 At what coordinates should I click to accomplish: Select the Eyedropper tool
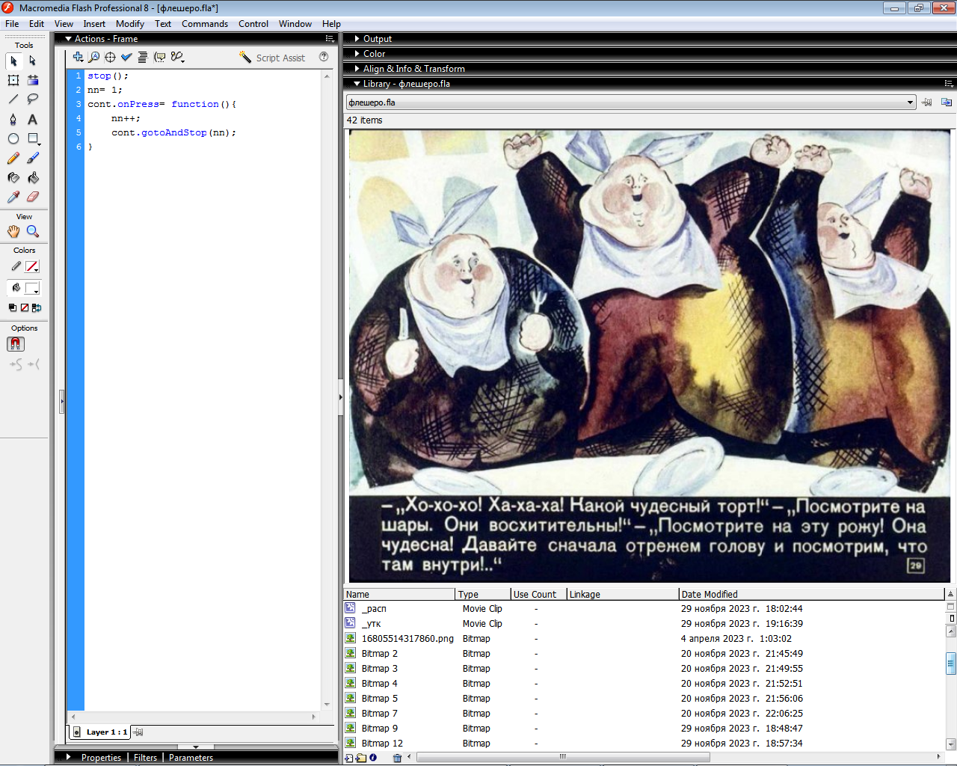pyautogui.click(x=13, y=197)
